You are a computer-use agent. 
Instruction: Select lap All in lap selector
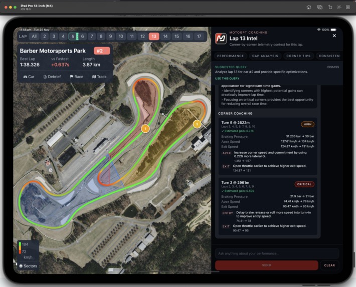pyautogui.click(x=34, y=36)
